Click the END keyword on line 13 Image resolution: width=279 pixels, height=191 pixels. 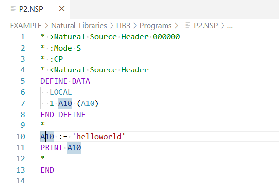pos(47,170)
